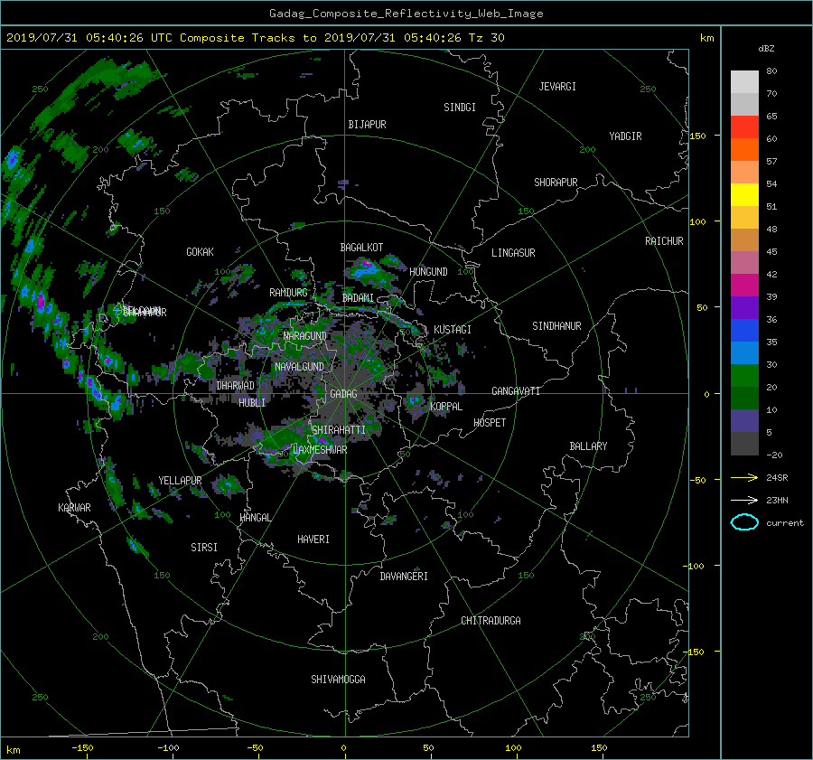Click the 'JEVARGI' city label
813x760 pixels.
click(x=557, y=87)
